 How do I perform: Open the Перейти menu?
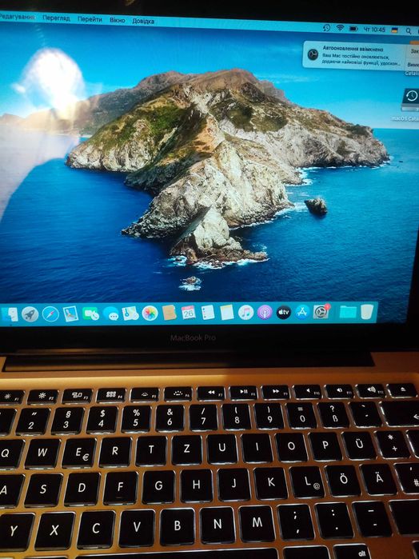click(90, 19)
